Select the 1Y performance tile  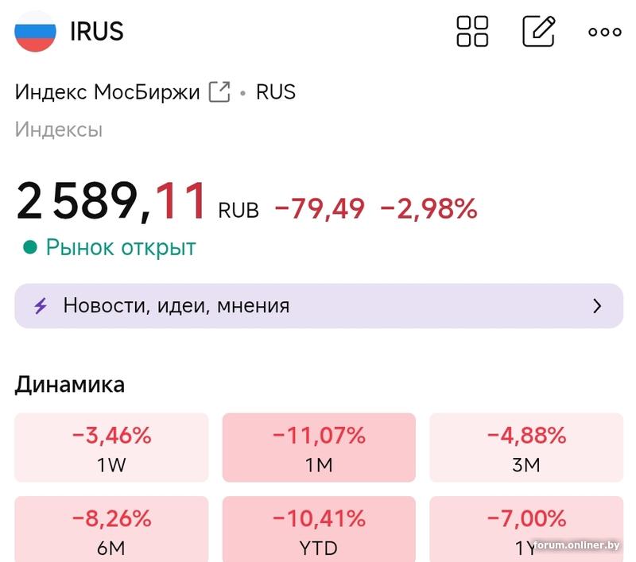point(526,530)
